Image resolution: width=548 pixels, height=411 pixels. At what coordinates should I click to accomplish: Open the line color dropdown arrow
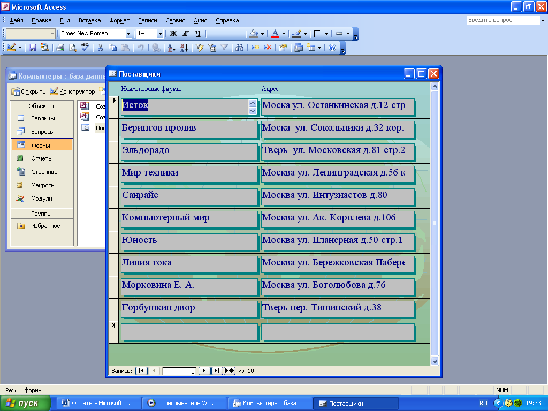click(x=305, y=34)
